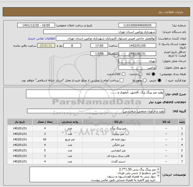Click the متر مربع unit cell
The image size is (193, 187).
pyautogui.click(x=70, y=139)
